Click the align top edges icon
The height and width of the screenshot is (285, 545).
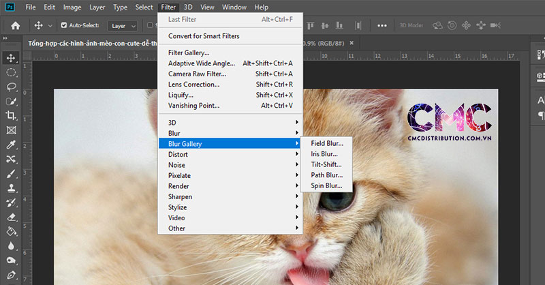(311, 25)
